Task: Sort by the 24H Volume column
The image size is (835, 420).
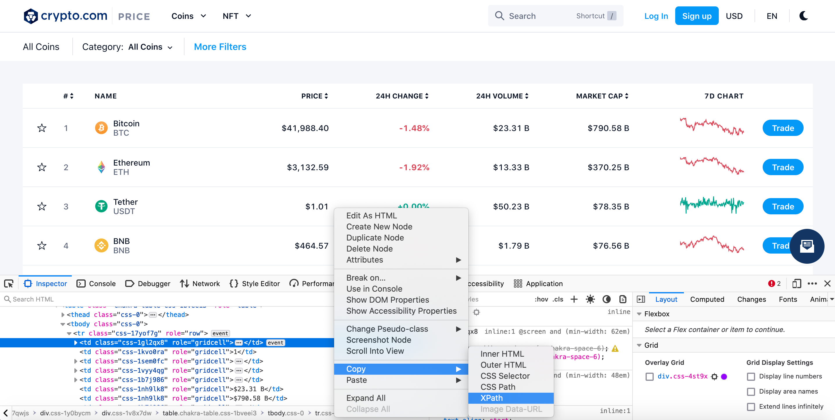Action: pos(502,96)
